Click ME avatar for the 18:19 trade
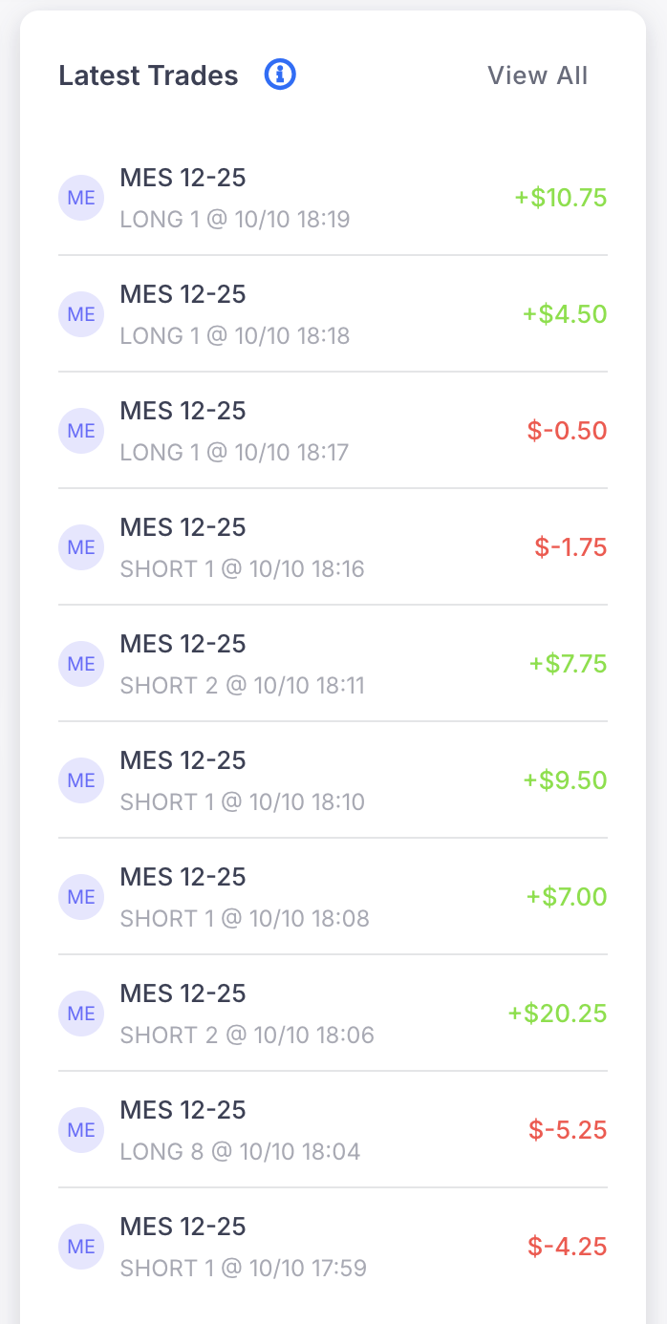The height and width of the screenshot is (1324, 667). 81,198
